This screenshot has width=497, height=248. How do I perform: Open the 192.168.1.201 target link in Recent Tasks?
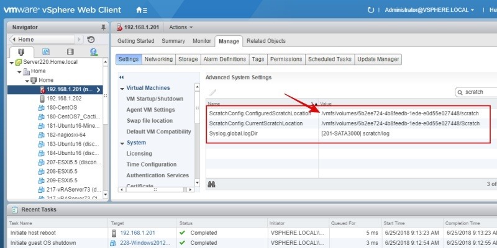click(137, 233)
